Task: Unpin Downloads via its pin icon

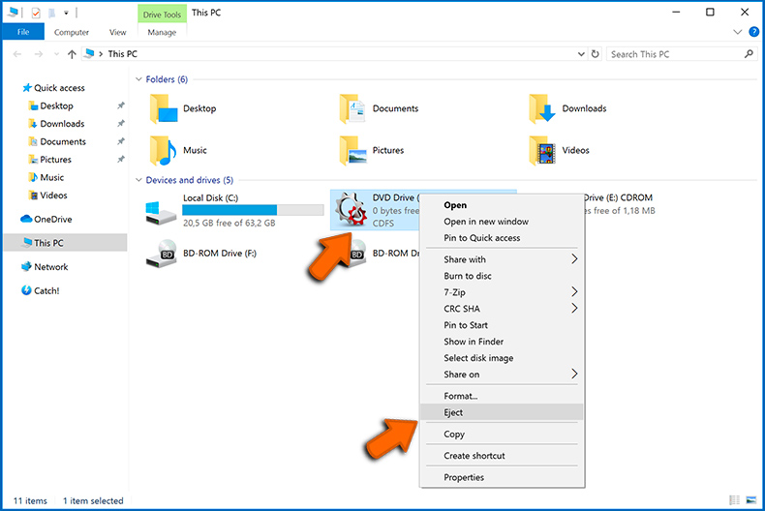Action: pyautogui.click(x=121, y=123)
